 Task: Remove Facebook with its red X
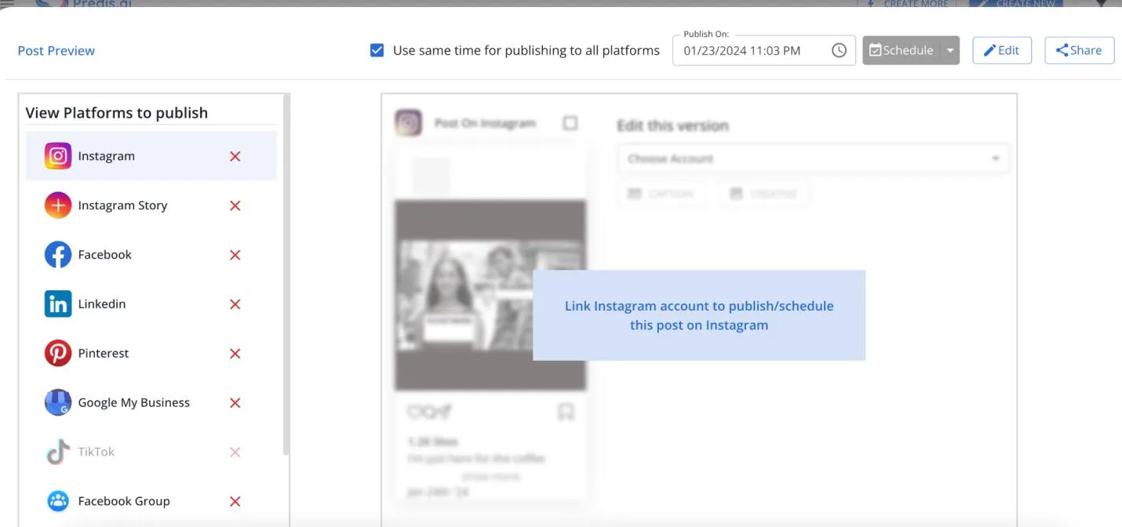[x=235, y=256]
